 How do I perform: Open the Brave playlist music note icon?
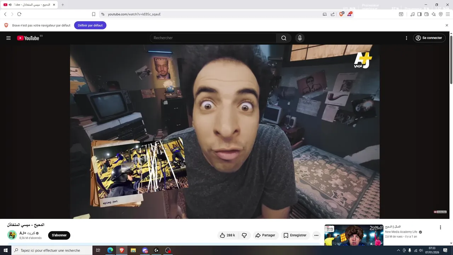tap(412, 14)
